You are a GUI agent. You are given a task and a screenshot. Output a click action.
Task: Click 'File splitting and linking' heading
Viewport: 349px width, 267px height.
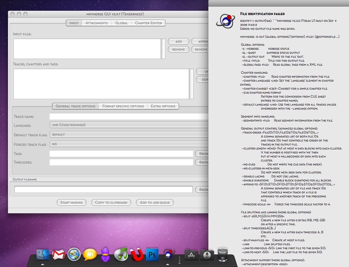coord(276,212)
